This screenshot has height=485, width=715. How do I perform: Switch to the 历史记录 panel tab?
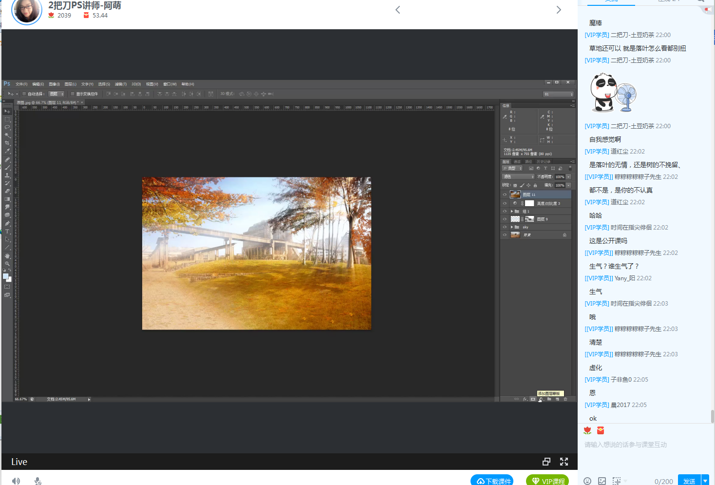tap(543, 162)
